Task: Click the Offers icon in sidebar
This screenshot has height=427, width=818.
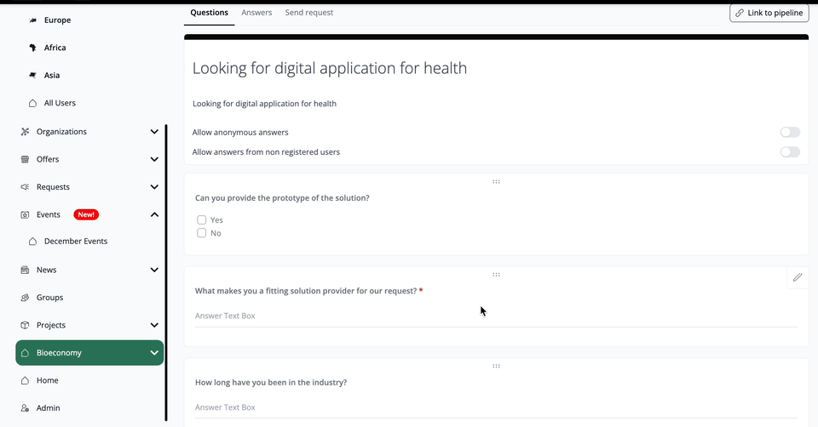Action: click(x=25, y=159)
